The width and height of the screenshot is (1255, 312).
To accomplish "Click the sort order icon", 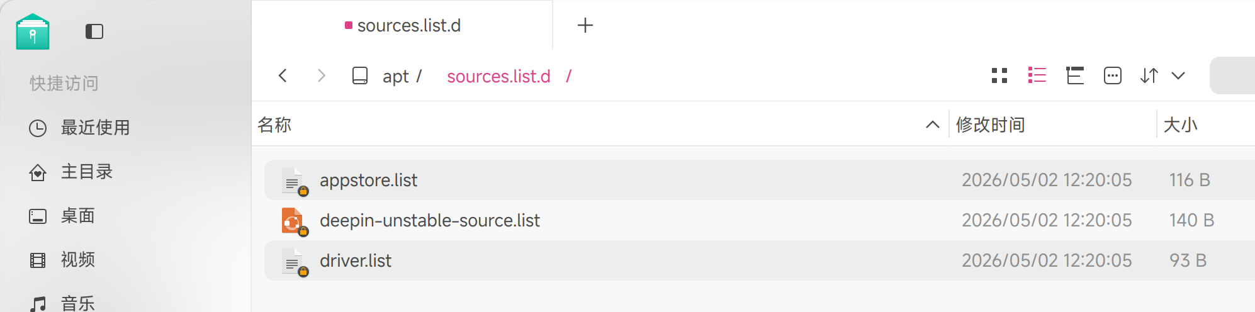I will click(1149, 76).
